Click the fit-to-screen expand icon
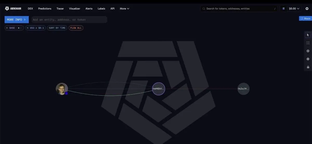Image resolution: width=312 pixels, height=144 pixels. pos(308,43)
